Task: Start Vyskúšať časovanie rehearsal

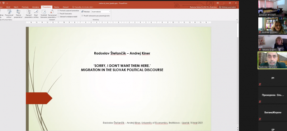Action: click(x=44, y=14)
